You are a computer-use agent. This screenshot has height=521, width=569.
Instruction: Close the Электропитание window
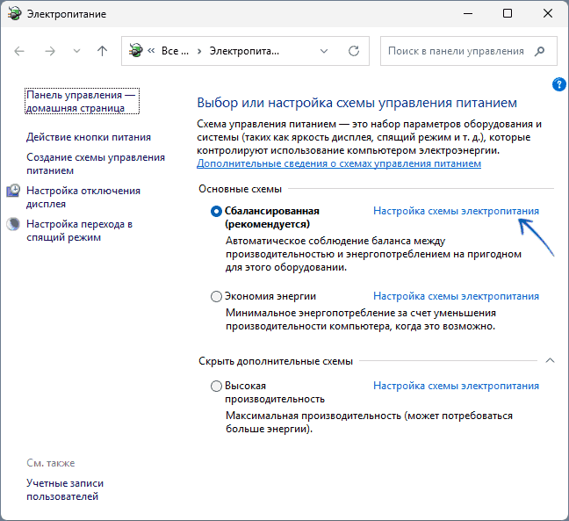[x=548, y=14]
